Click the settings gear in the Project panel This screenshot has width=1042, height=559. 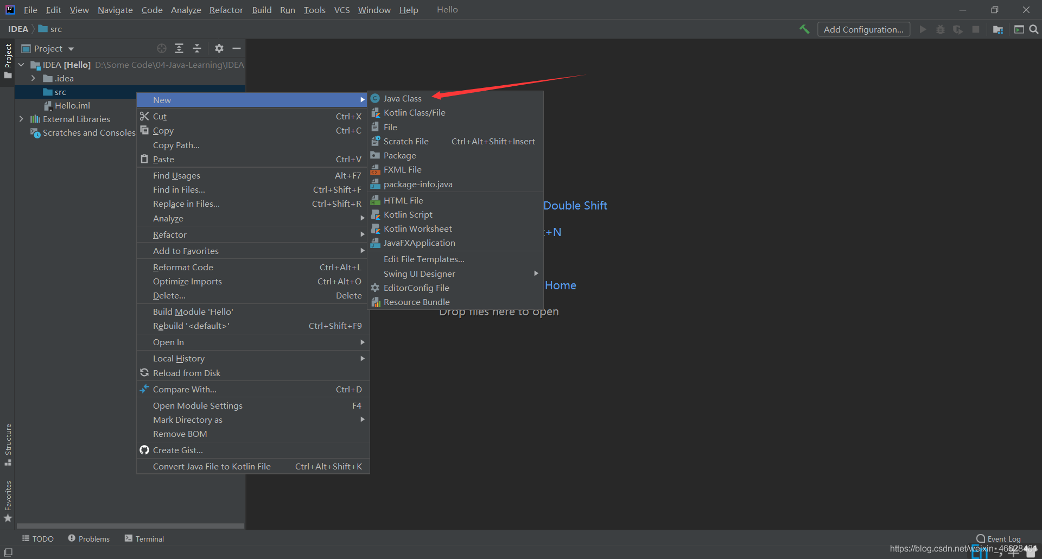pos(219,48)
